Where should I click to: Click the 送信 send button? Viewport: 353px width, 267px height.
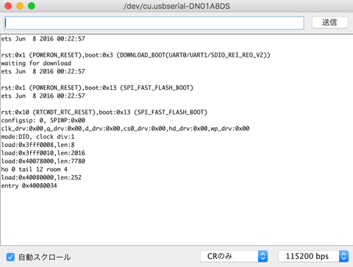coord(329,23)
